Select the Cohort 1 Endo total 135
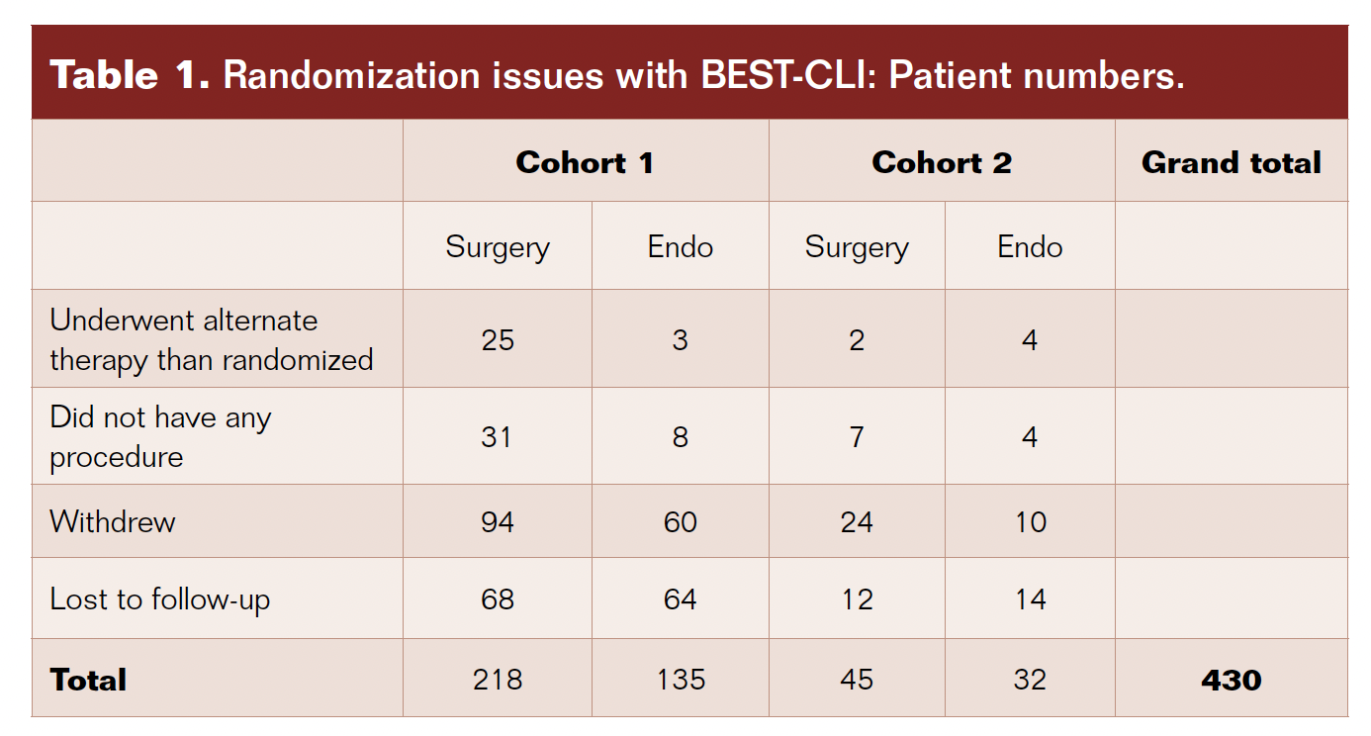 681,680
